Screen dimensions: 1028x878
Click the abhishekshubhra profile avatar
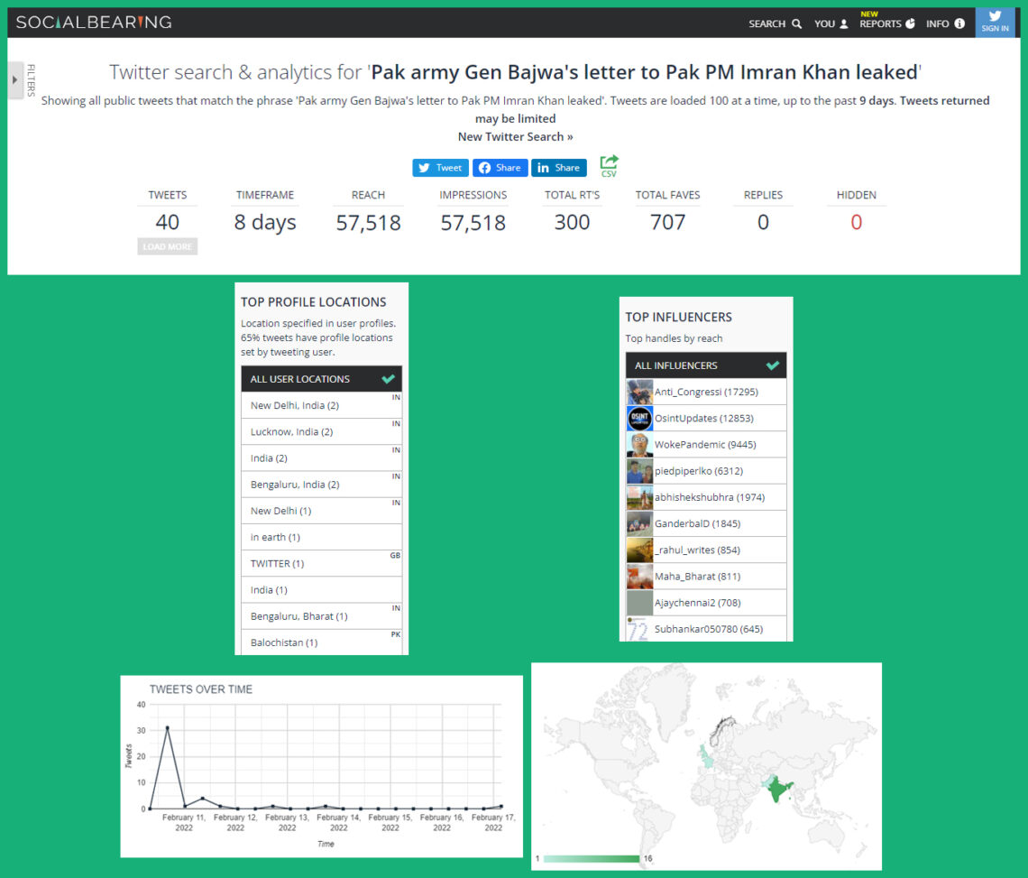639,497
